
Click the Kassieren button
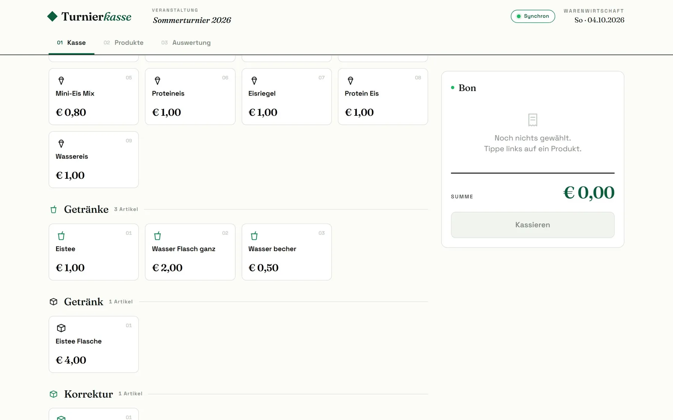coord(532,225)
